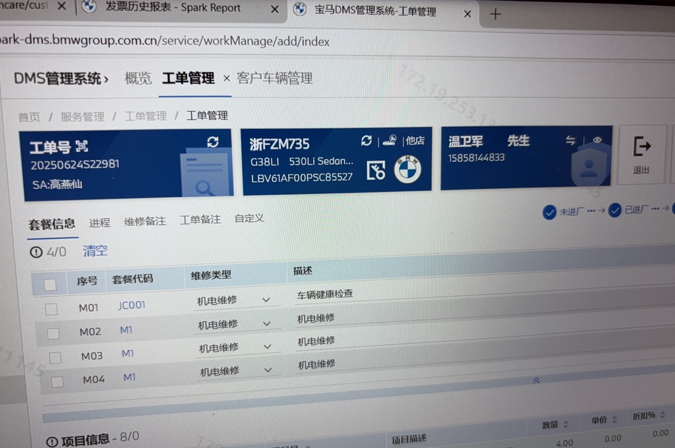Viewport: 675px width, 448px height.
Task: Close the ncare/cust browser tab
Action: click(61, 6)
